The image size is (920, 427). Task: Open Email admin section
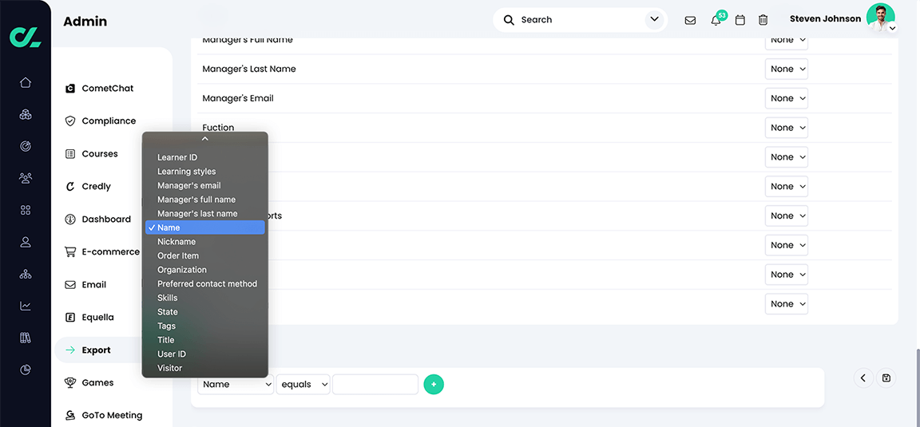(85, 285)
